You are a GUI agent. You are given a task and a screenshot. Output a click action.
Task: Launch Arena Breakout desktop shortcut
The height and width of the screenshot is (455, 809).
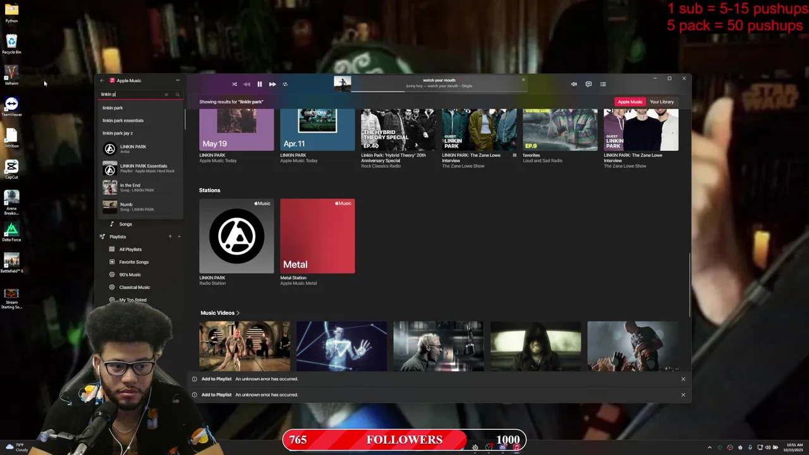pos(11,202)
